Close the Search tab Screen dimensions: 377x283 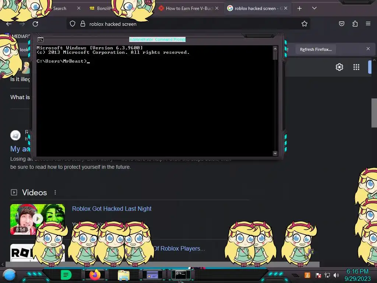coord(79,8)
